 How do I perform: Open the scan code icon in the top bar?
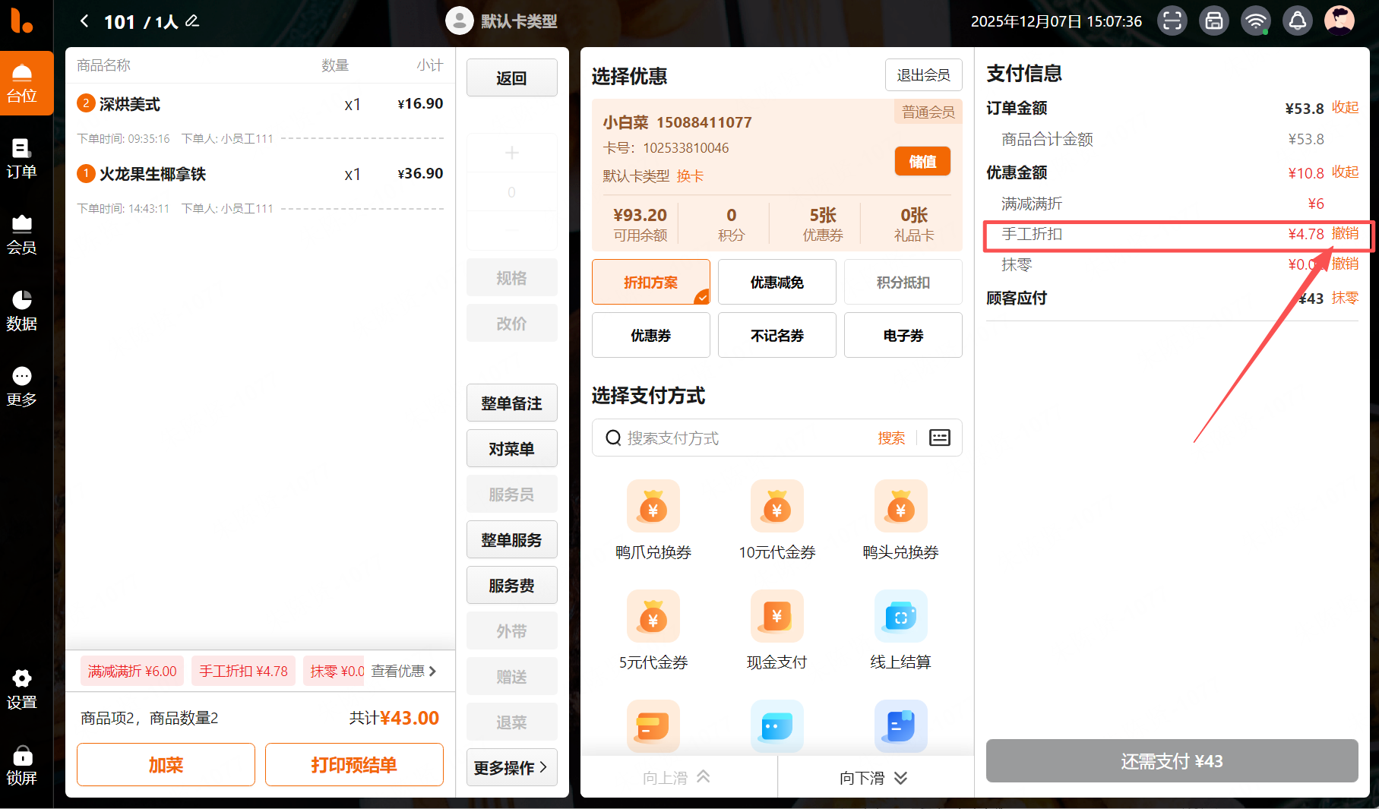[1172, 21]
